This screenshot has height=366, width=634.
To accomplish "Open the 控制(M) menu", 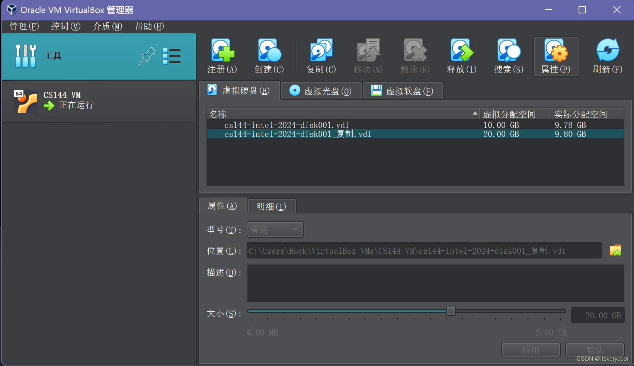I will pos(66,26).
